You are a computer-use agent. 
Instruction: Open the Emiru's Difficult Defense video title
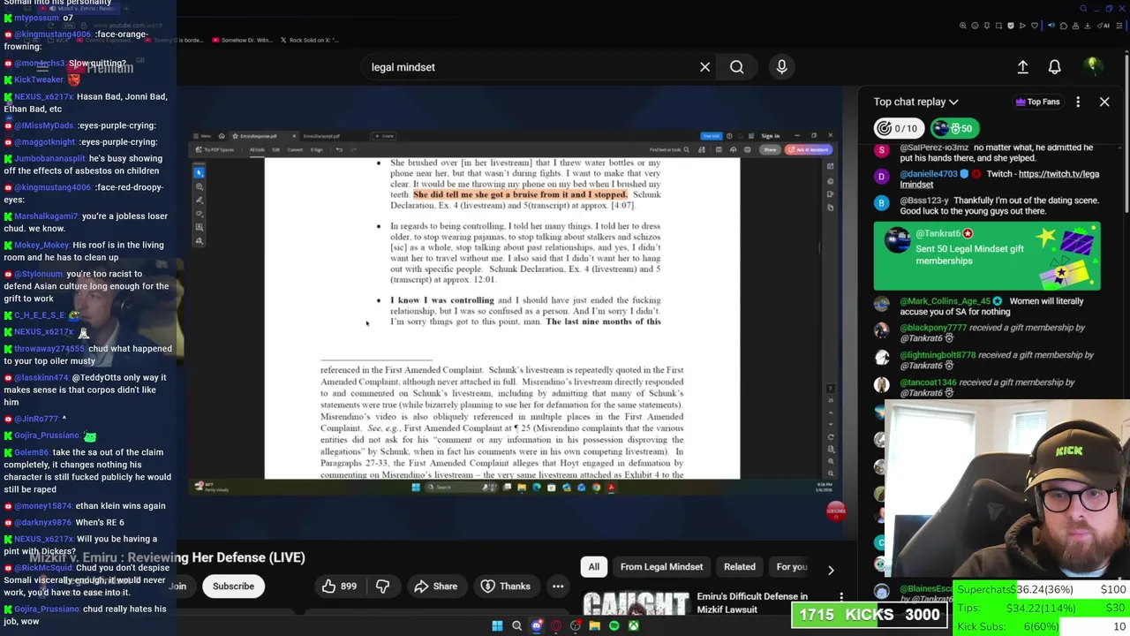752,602
